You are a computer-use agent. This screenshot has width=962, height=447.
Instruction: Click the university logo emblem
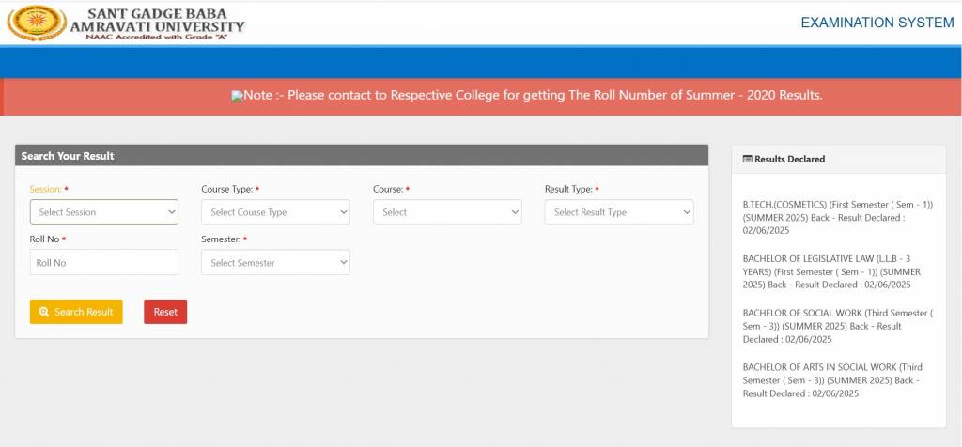[x=37, y=23]
